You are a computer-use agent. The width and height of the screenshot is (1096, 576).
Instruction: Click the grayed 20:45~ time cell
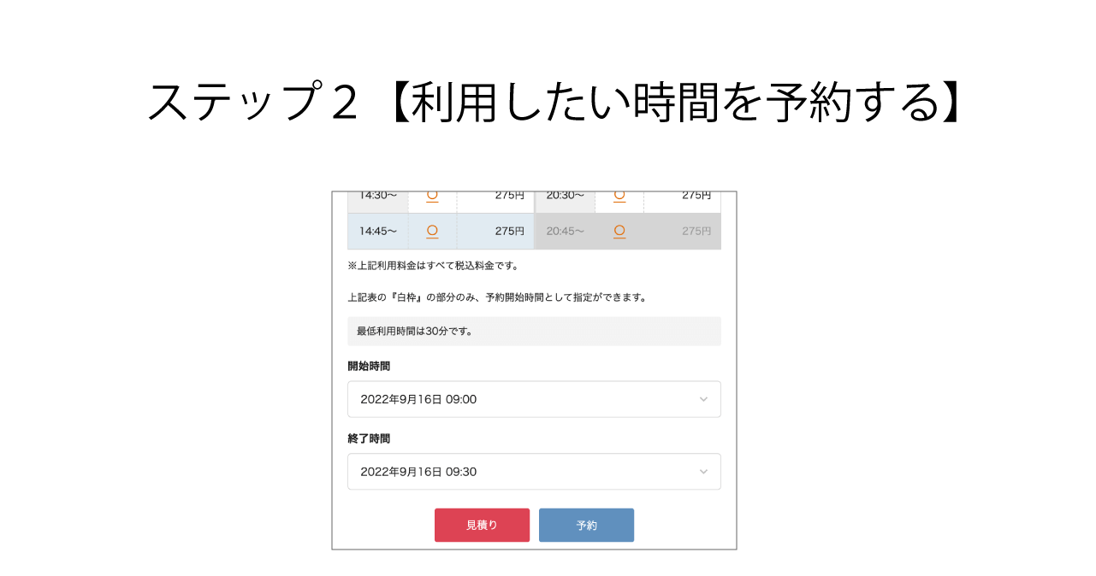565,231
